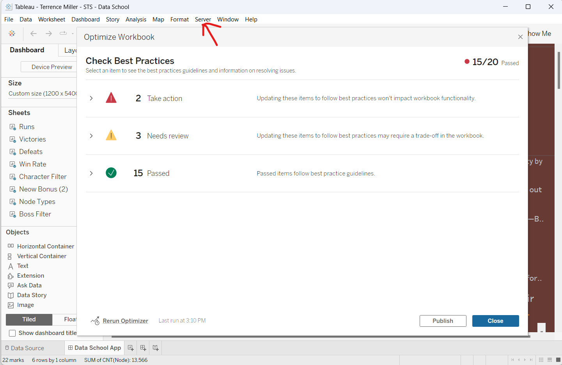The width and height of the screenshot is (562, 365).
Task: Select the Floating layout toggle
Action: pos(65,319)
